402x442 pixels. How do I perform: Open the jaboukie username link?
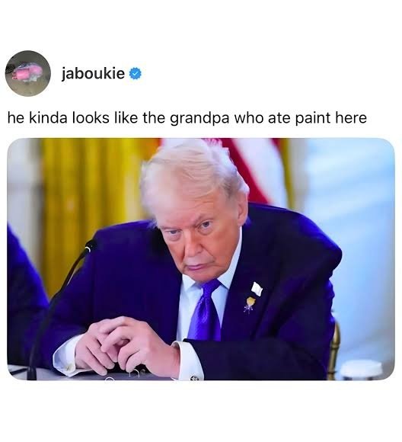[x=93, y=74]
